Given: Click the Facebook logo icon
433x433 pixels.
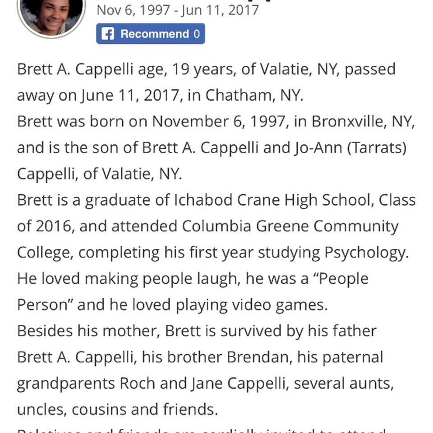Looking at the screenshot, I should point(107,34).
